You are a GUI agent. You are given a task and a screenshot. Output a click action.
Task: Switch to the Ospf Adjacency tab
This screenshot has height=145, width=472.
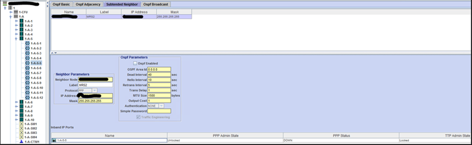click(88, 4)
